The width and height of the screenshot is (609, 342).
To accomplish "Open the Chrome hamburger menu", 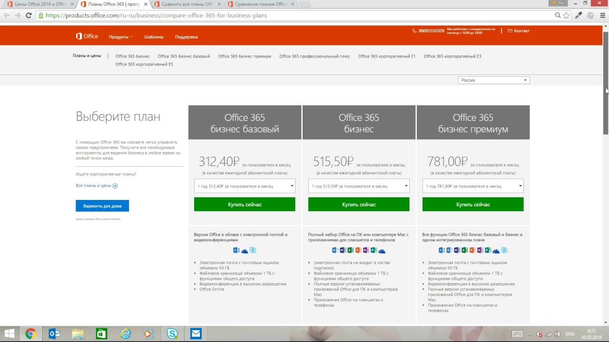I will tap(602, 15).
